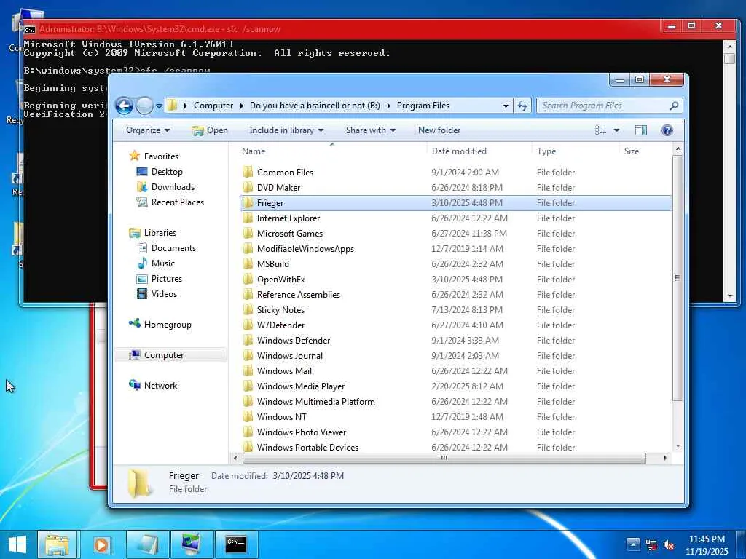Viewport: 746px width, 559px height.
Task: Select the Windows Mail folder icon
Action: click(x=248, y=370)
